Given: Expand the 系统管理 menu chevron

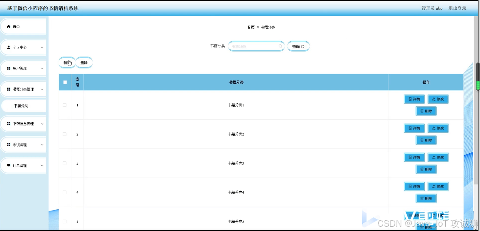Looking at the screenshot, I should click(42, 145).
